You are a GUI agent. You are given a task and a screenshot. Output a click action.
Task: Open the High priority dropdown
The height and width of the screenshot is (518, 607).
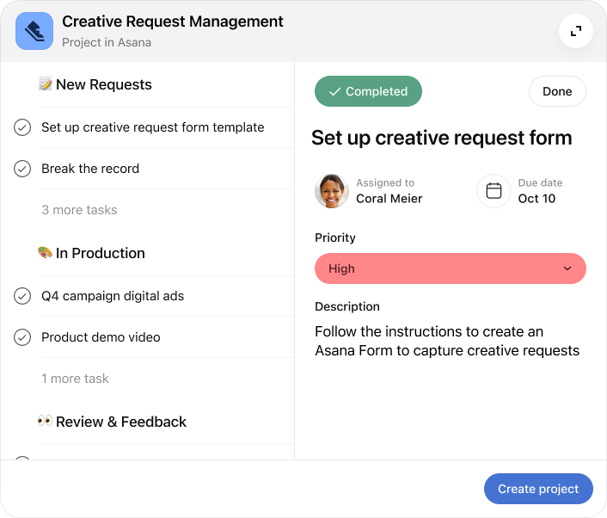coord(450,268)
